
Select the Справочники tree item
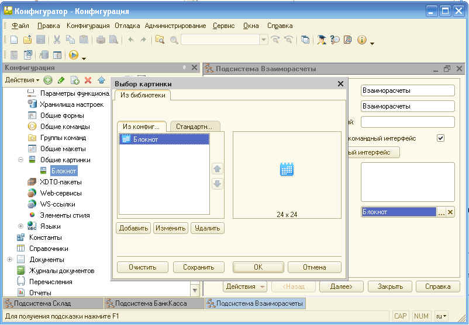(49, 249)
